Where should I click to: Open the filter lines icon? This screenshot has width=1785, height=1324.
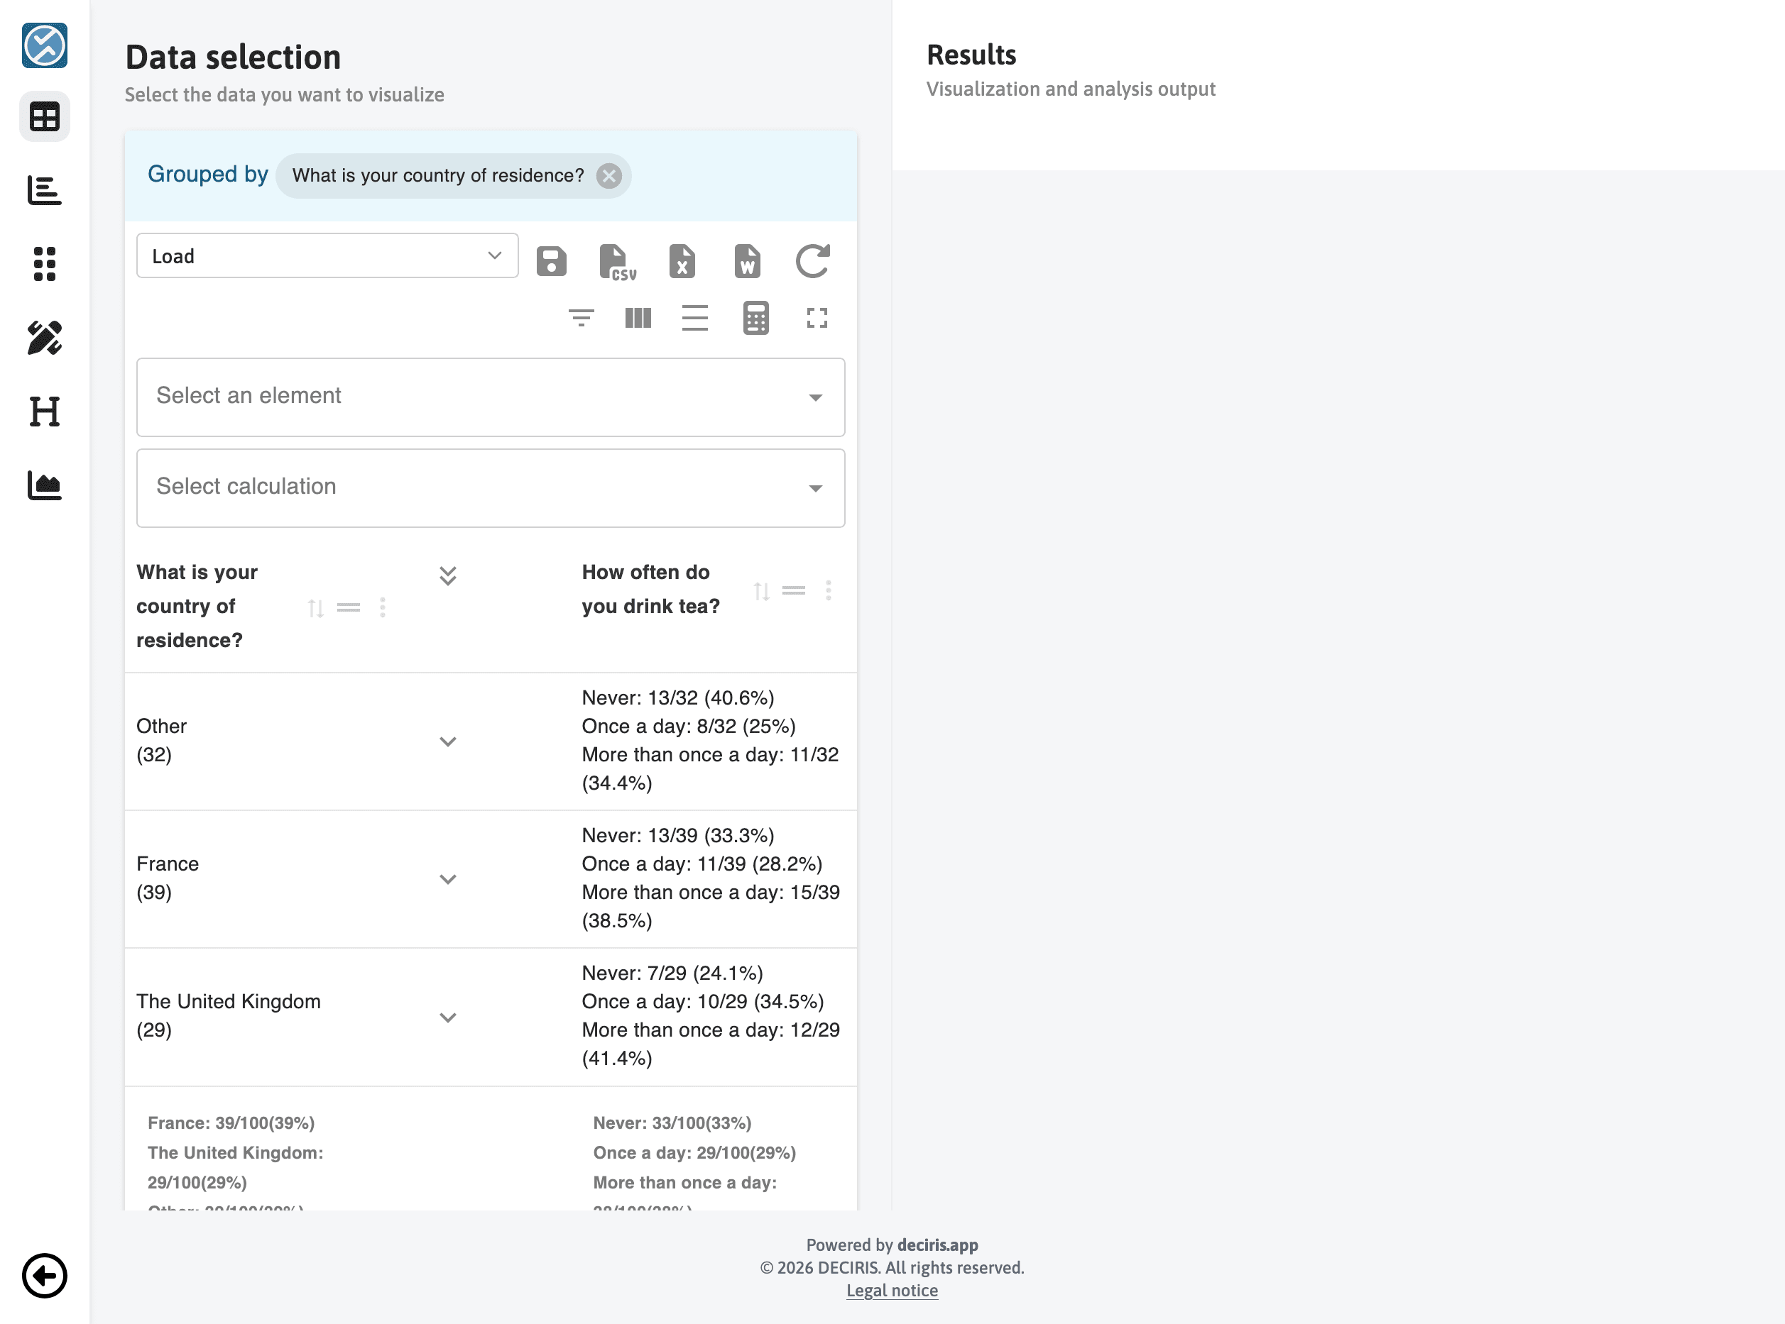(581, 318)
